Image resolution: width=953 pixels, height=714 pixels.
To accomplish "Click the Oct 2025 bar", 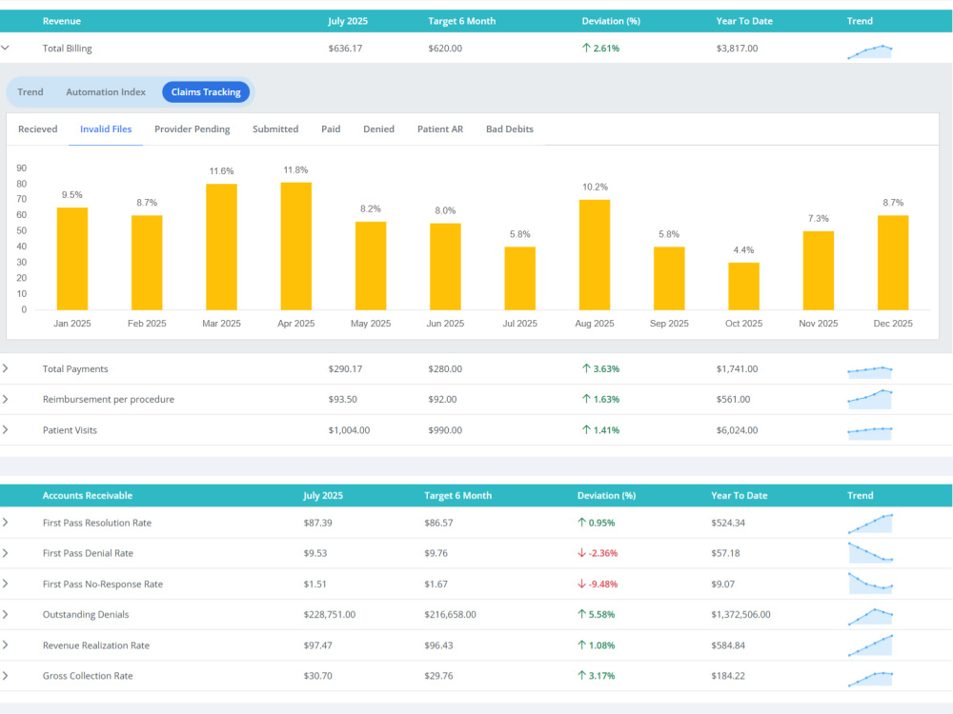I will click(744, 287).
